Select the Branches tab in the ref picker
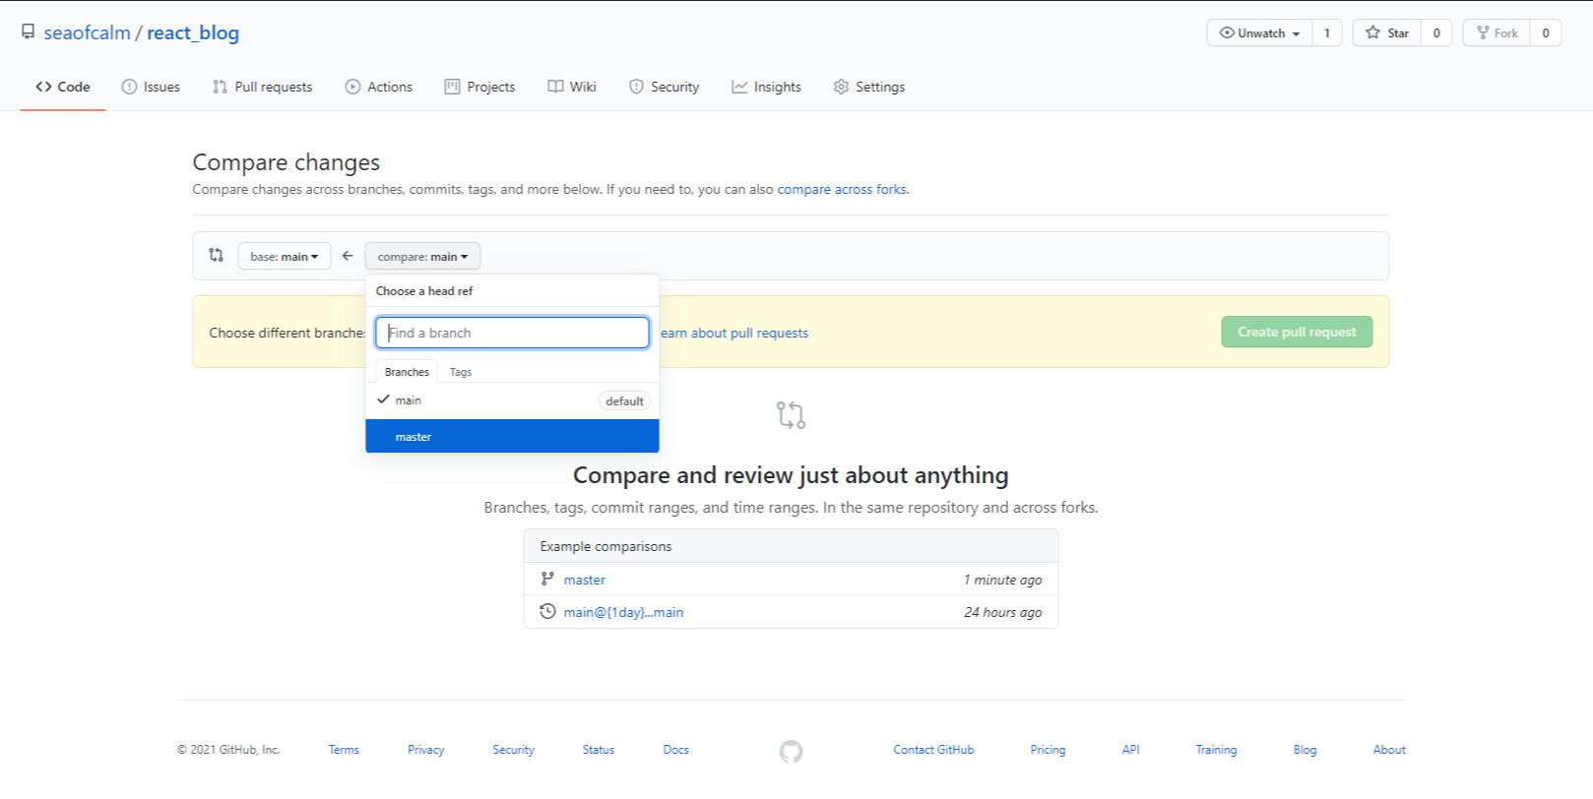This screenshot has height=799, width=1593. [x=407, y=372]
